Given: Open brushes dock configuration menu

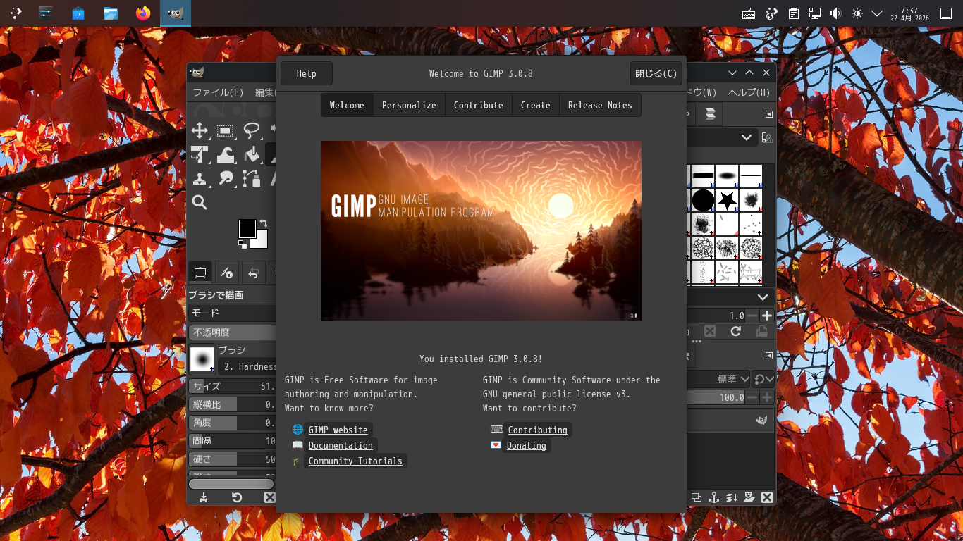Looking at the screenshot, I should 768,114.
